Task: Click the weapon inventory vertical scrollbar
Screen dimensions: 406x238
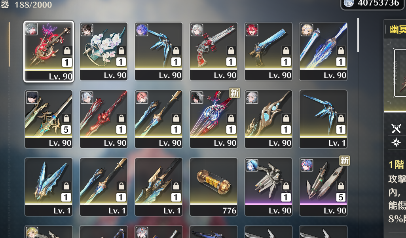Action: 358,35
